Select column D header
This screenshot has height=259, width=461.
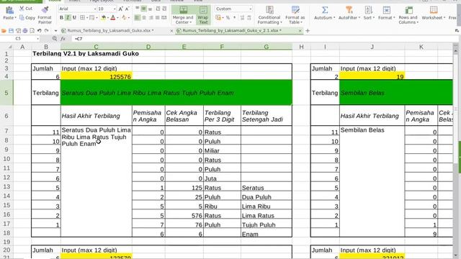click(x=148, y=47)
